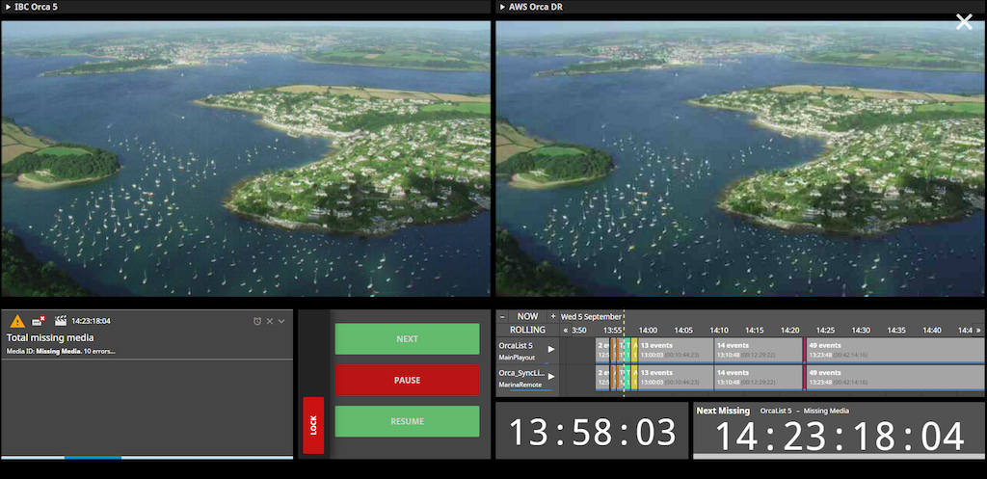Screen dimensions: 987x479
Task: Click the green NEXT button
Action: click(x=408, y=338)
